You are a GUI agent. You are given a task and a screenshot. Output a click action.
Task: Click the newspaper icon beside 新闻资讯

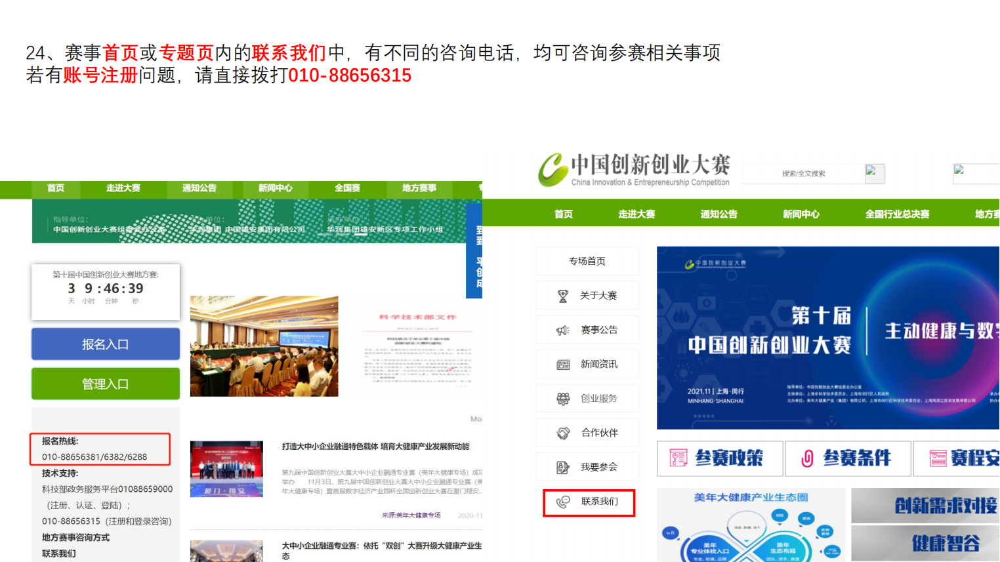(x=563, y=365)
